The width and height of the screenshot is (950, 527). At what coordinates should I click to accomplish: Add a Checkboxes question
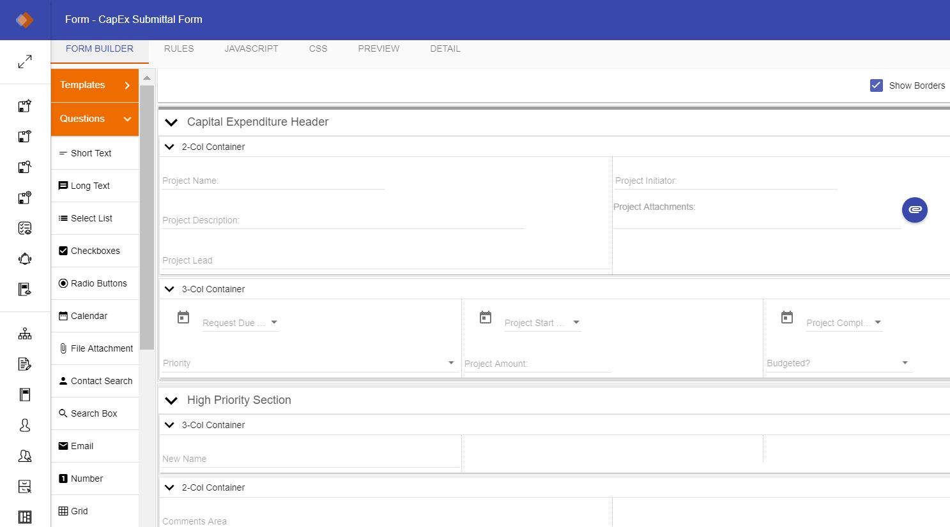click(x=95, y=251)
